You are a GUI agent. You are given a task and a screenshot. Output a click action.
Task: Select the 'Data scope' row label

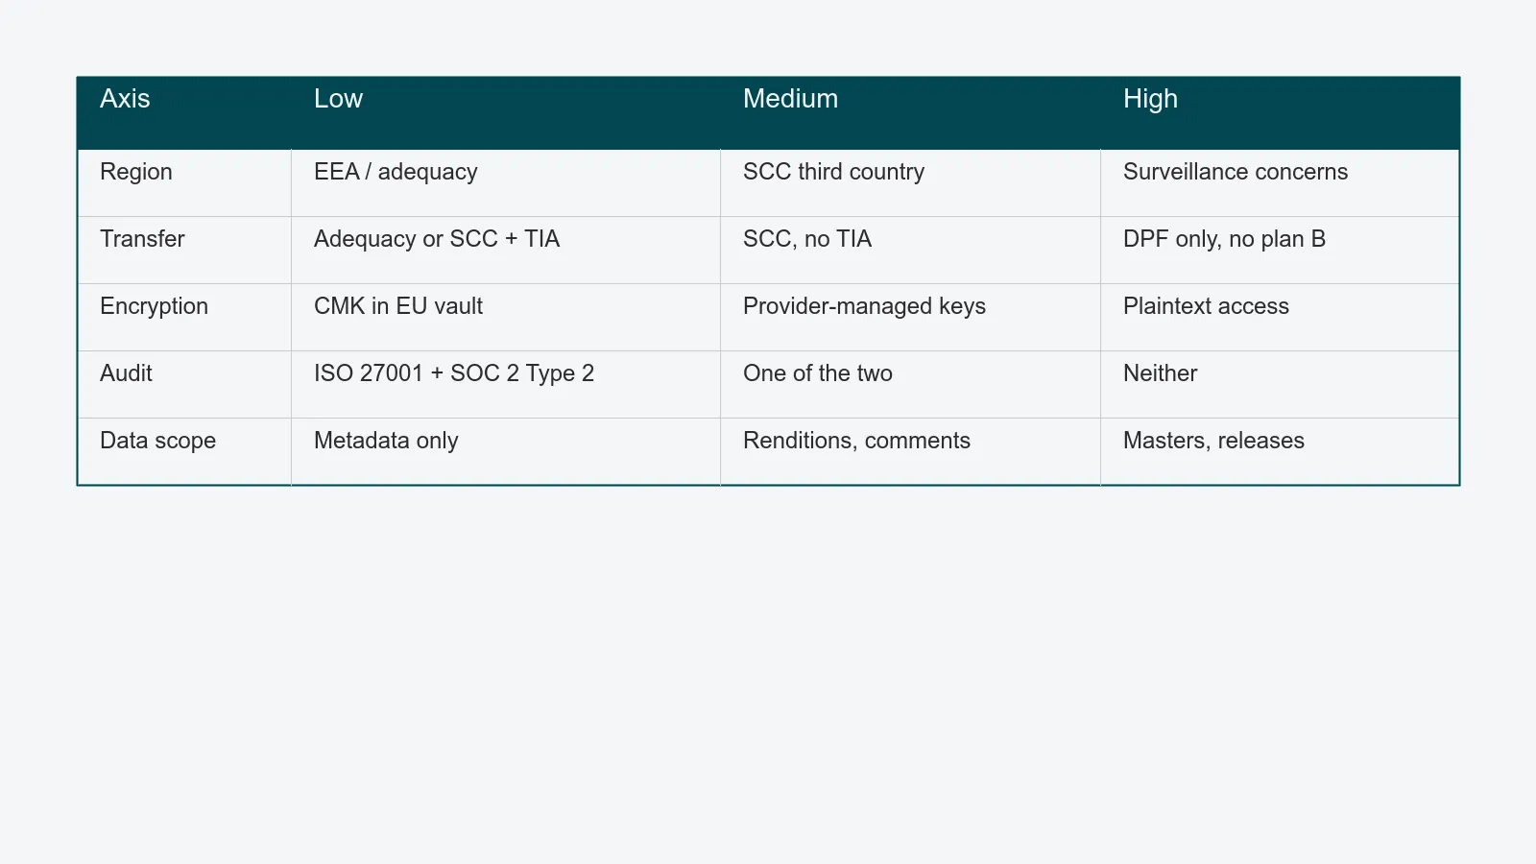[x=184, y=451]
